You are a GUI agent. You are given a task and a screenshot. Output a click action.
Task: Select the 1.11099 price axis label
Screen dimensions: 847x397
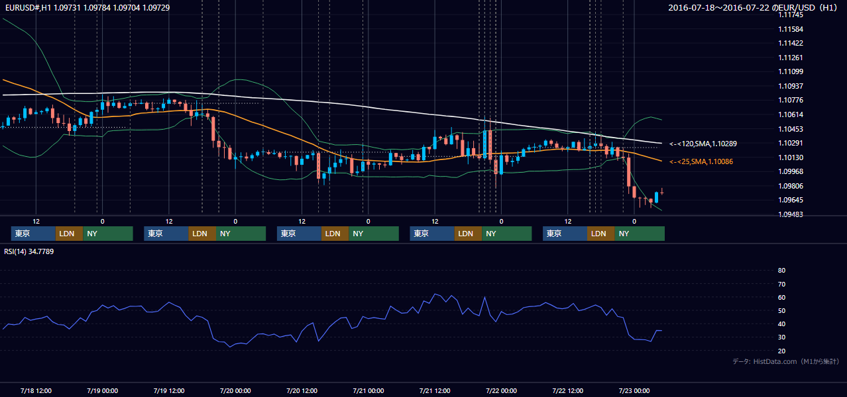791,71
